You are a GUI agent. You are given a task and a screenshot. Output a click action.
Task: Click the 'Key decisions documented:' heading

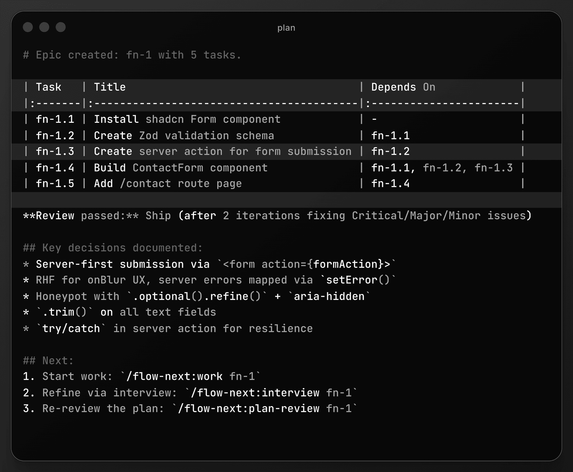point(113,248)
